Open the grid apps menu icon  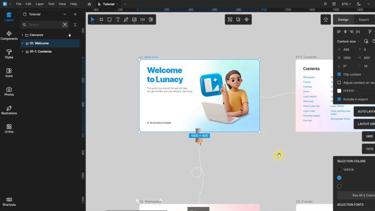click(x=334, y=4)
